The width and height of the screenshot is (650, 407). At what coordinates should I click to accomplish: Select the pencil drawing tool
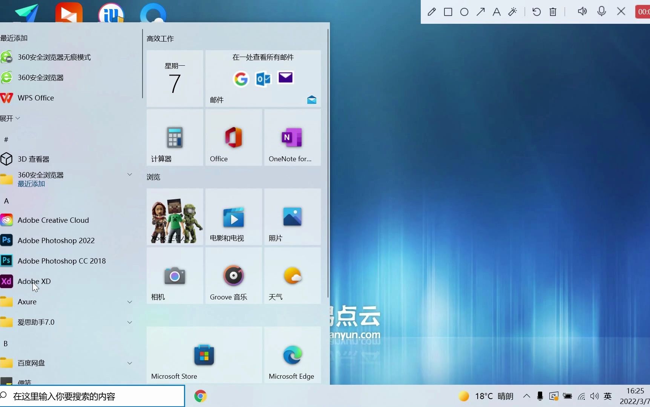tap(432, 12)
